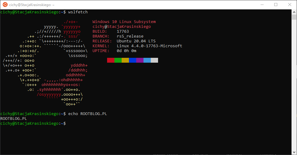The width and height of the screenshot is (297, 155).
Task: Click the Ubuntu ASCII art logo
Action: (x=45, y=63)
